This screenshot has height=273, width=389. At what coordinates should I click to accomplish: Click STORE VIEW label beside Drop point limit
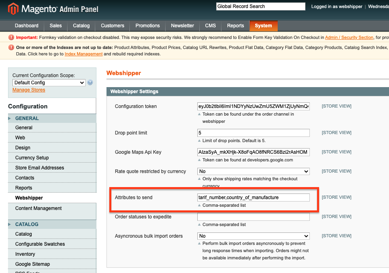click(x=336, y=132)
